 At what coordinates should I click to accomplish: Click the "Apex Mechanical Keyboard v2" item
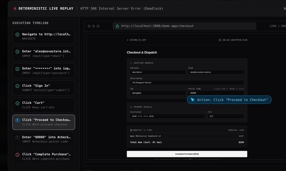[145, 136]
